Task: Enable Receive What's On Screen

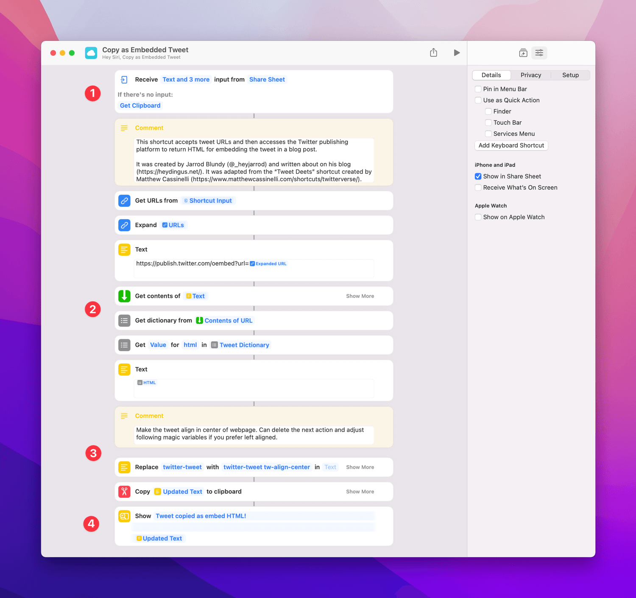Action: click(x=478, y=187)
